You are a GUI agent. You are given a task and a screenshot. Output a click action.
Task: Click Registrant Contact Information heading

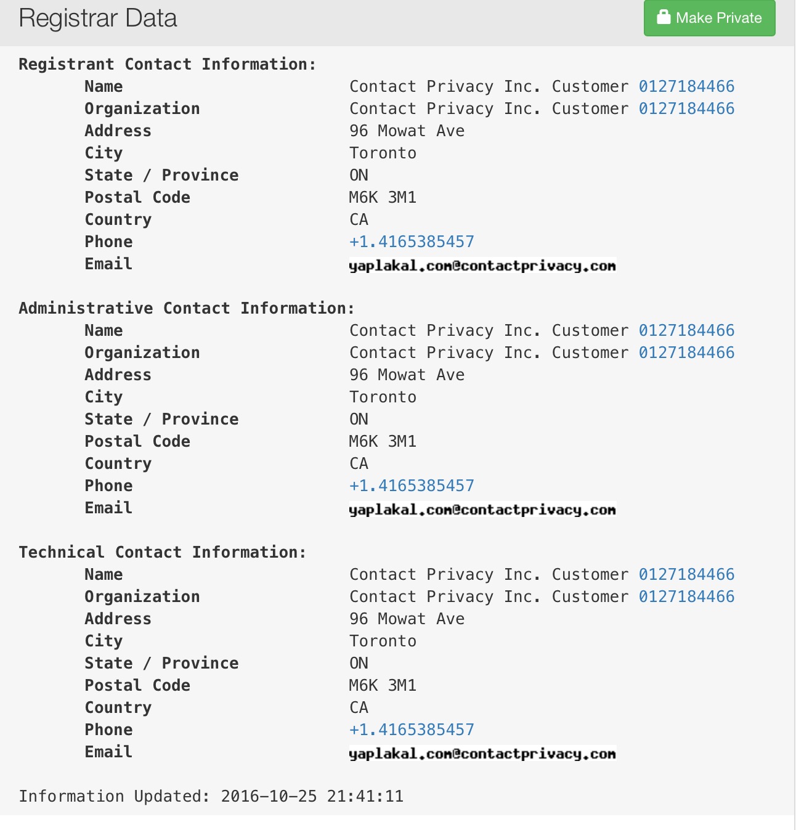point(167,64)
